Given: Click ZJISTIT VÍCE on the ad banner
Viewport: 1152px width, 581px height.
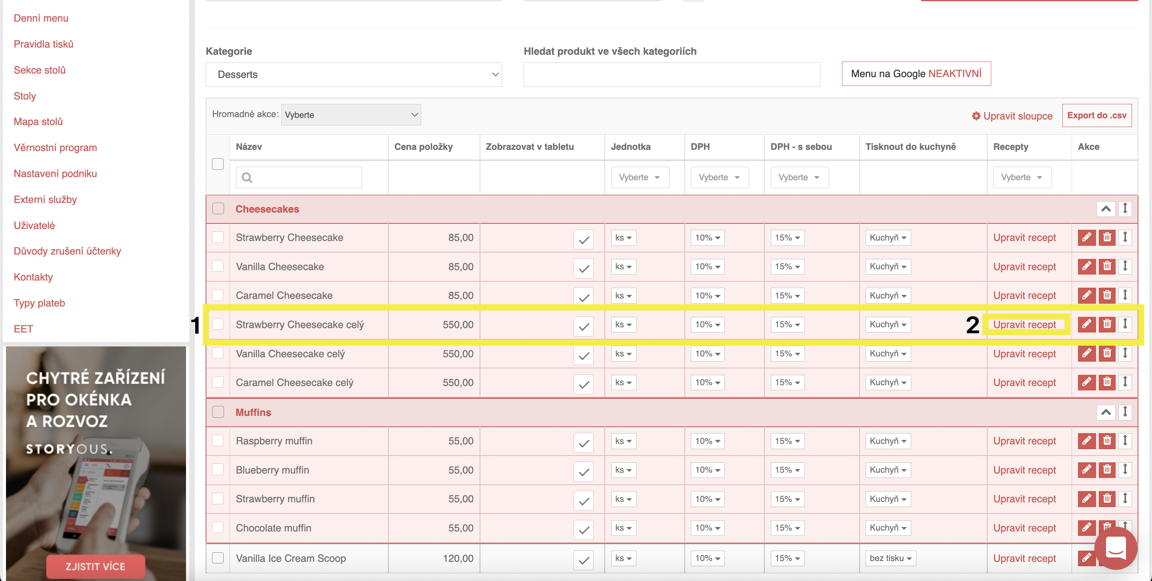Looking at the screenshot, I should coord(95,566).
